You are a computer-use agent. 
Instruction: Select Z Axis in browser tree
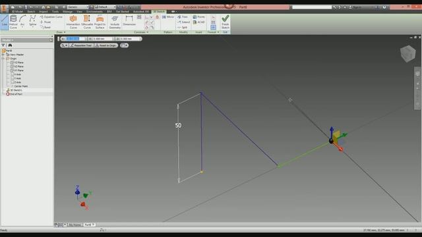[16, 82]
